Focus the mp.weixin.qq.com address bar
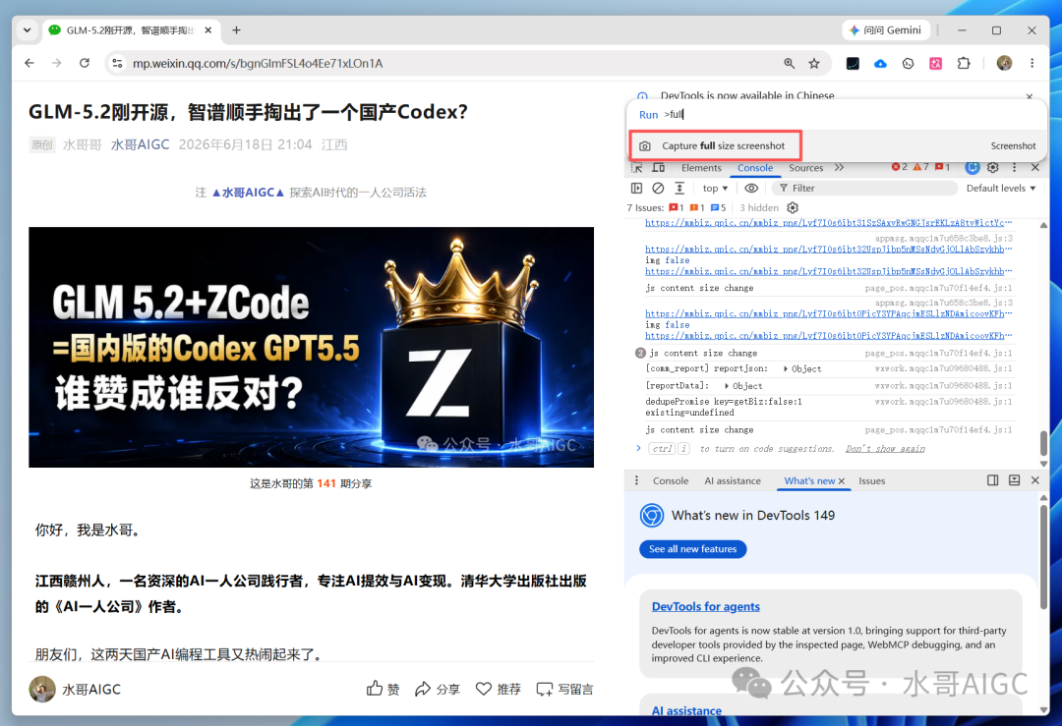 (x=447, y=63)
